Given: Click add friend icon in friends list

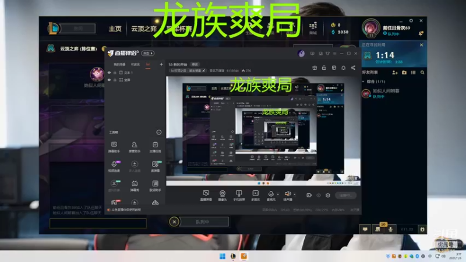Looking at the screenshot, I should [395, 72].
